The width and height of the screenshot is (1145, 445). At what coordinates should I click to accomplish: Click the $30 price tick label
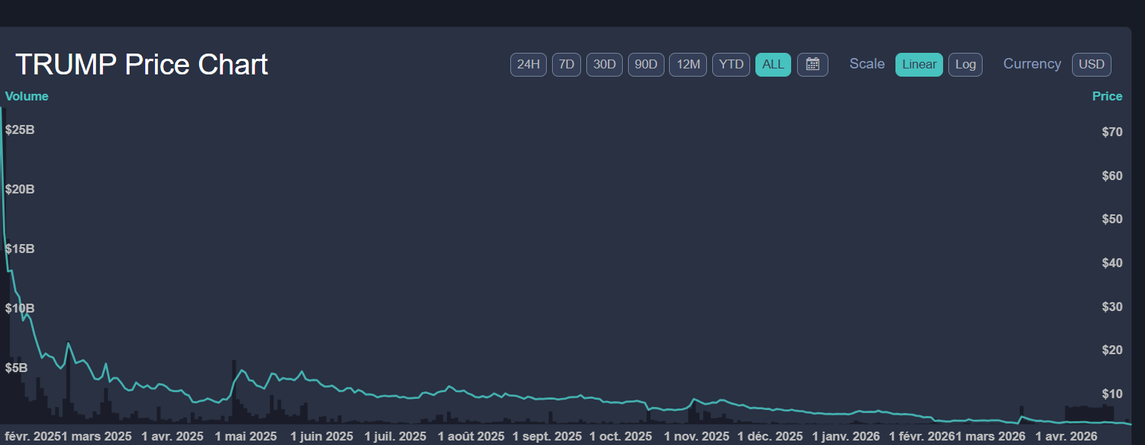[x=1112, y=307]
